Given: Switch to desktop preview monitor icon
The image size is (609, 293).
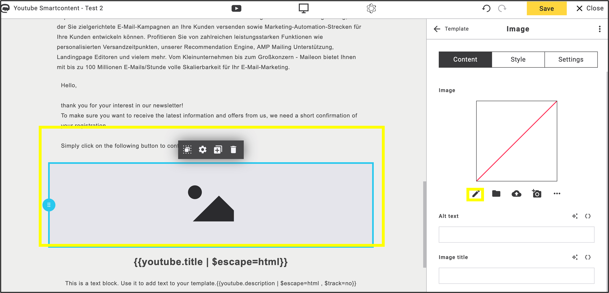Looking at the screenshot, I should coord(304,8).
